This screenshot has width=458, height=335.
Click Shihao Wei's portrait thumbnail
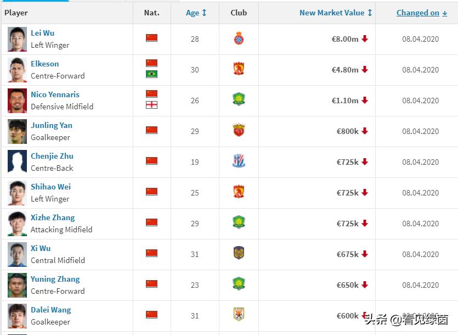(x=17, y=193)
